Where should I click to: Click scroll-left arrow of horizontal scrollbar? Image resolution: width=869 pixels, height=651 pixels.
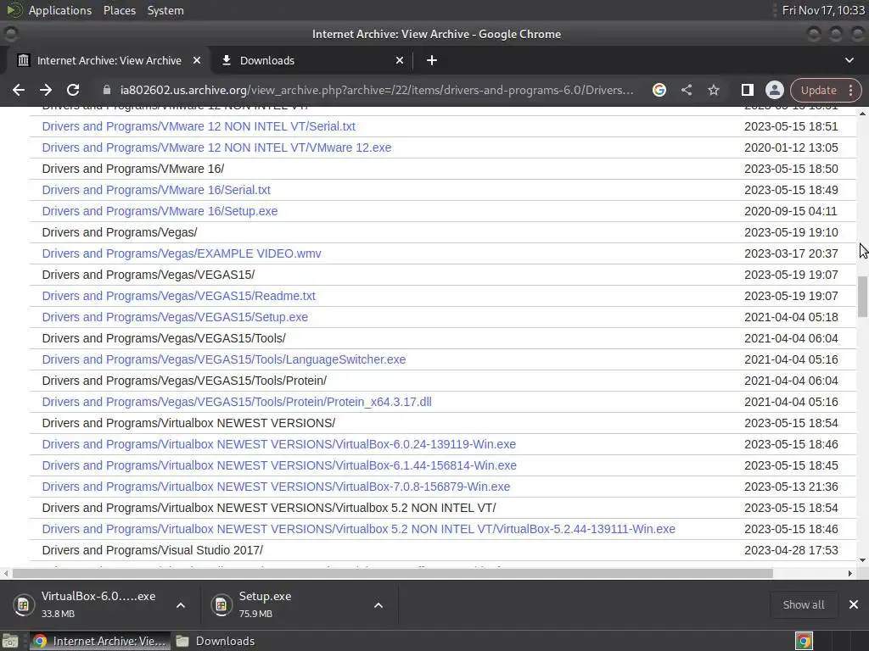[6, 574]
